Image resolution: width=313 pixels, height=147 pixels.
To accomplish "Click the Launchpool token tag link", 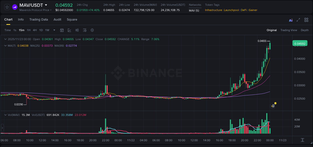I will [x=231, y=10].
